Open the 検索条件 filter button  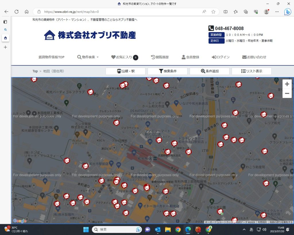[x=167, y=71]
